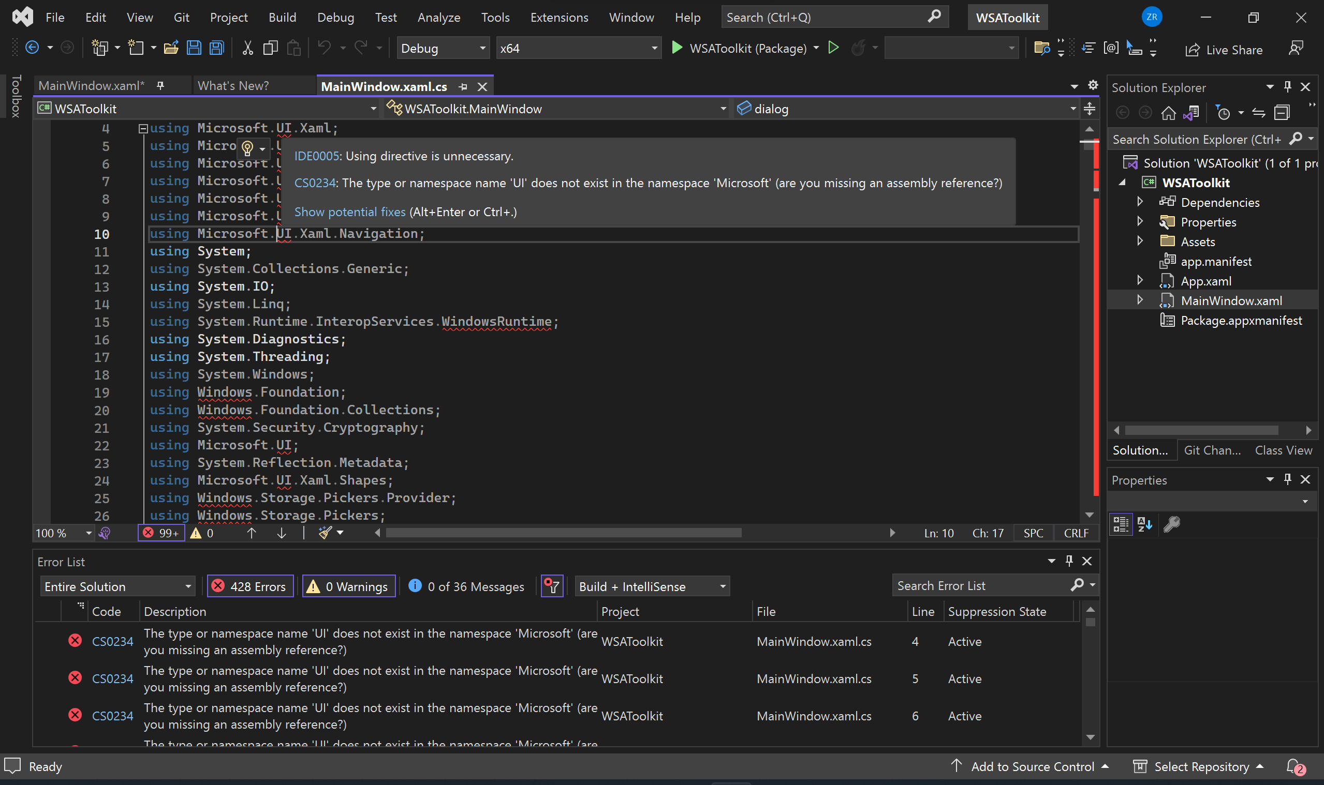Click Properties Categorized view icon
The width and height of the screenshot is (1324, 785).
point(1121,524)
